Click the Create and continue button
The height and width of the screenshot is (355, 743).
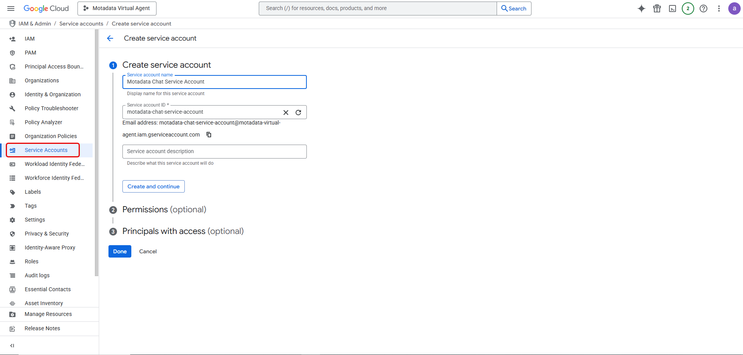[x=153, y=186]
